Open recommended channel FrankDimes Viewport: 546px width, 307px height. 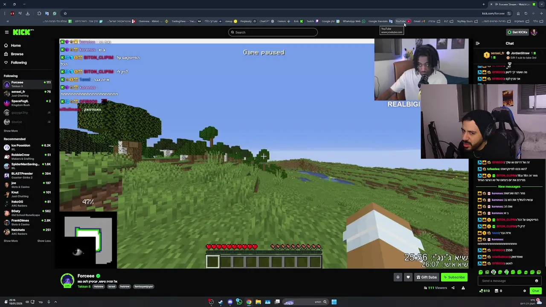tap(26, 222)
